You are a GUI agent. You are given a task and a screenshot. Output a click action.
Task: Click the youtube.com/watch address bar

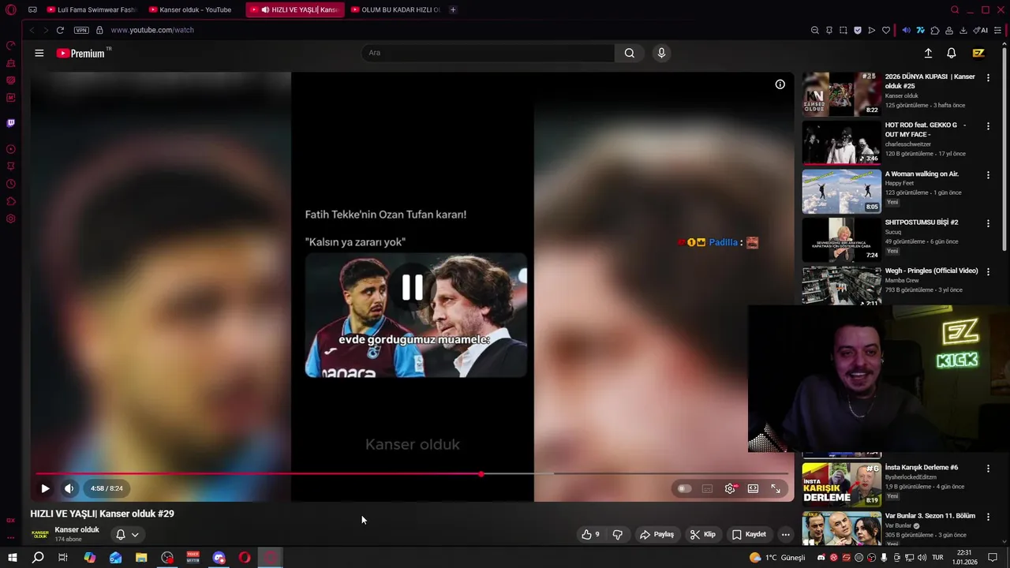(x=152, y=30)
